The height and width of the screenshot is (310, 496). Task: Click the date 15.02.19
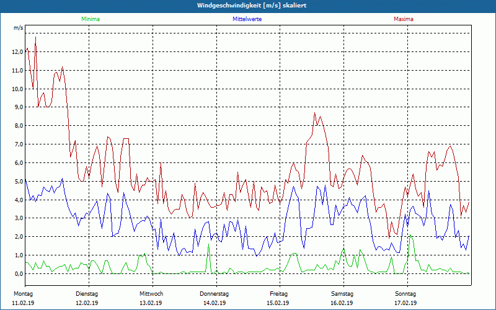click(x=278, y=303)
